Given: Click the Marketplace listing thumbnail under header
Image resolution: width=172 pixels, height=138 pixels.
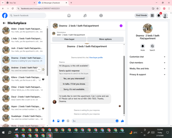Looking at the screenshot, I should (54, 33).
